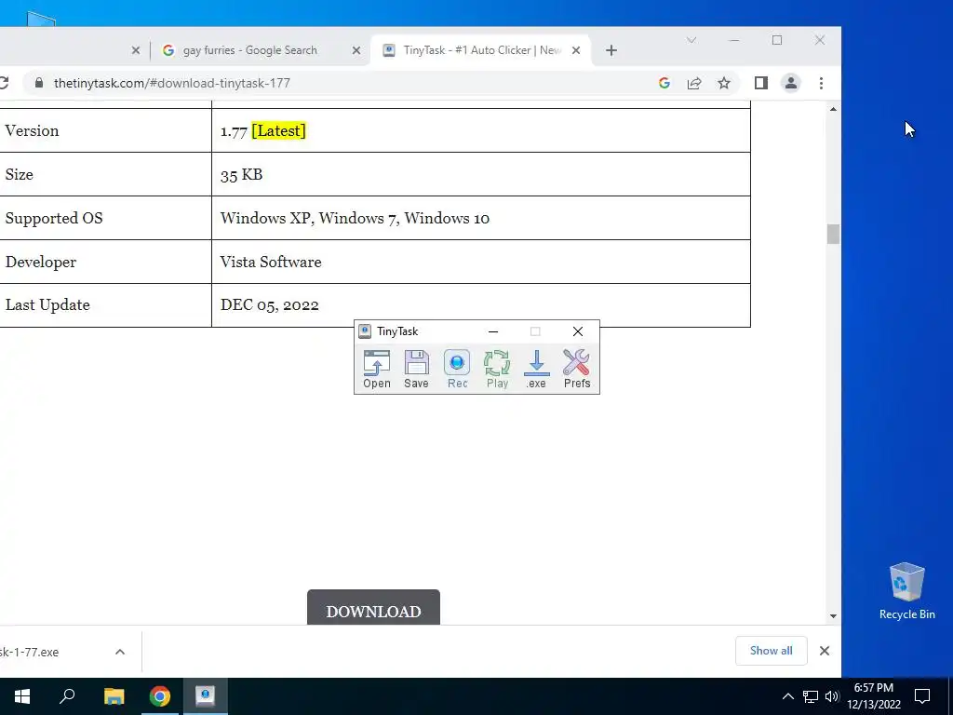Share this page icon
Screen dimensions: 953x715
[x=694, y=83]
